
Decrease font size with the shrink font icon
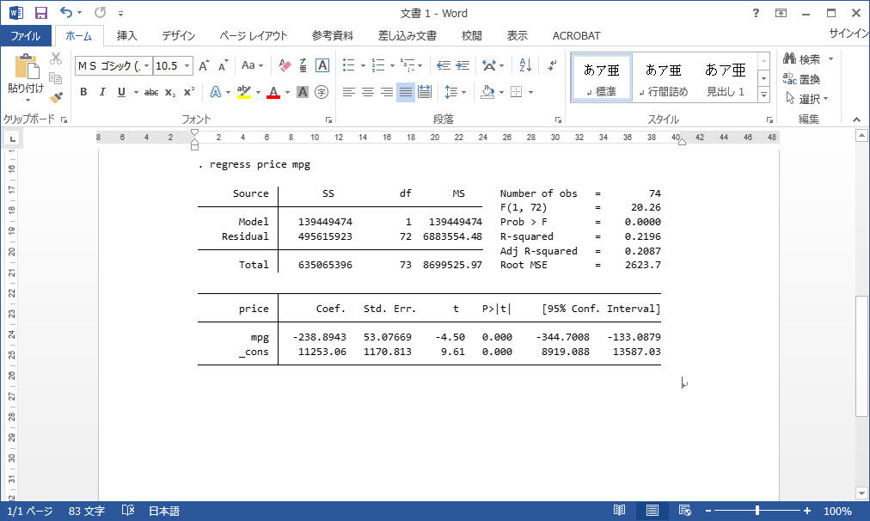pos(223,65)
